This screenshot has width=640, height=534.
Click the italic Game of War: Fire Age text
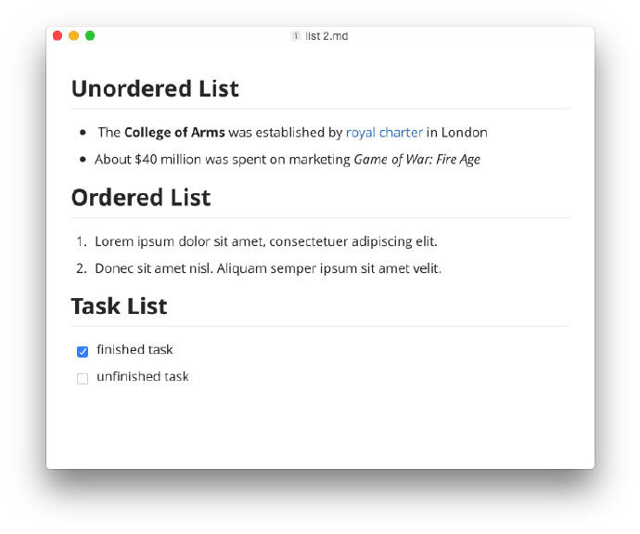coord(417,160)
